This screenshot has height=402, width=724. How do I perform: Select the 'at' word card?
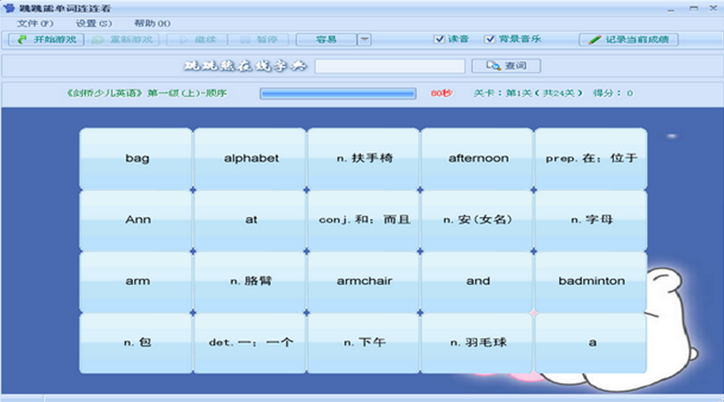[250, 221]
